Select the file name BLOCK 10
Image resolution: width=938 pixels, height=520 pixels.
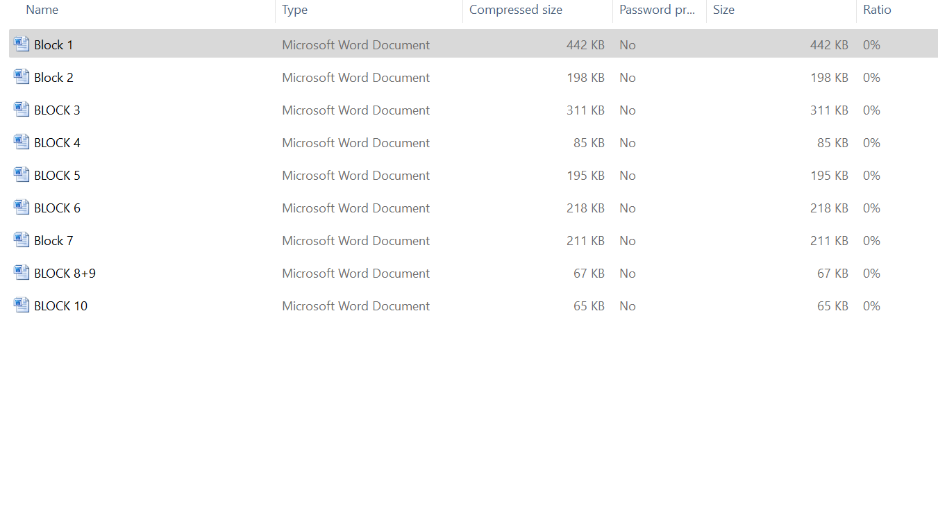60,306
